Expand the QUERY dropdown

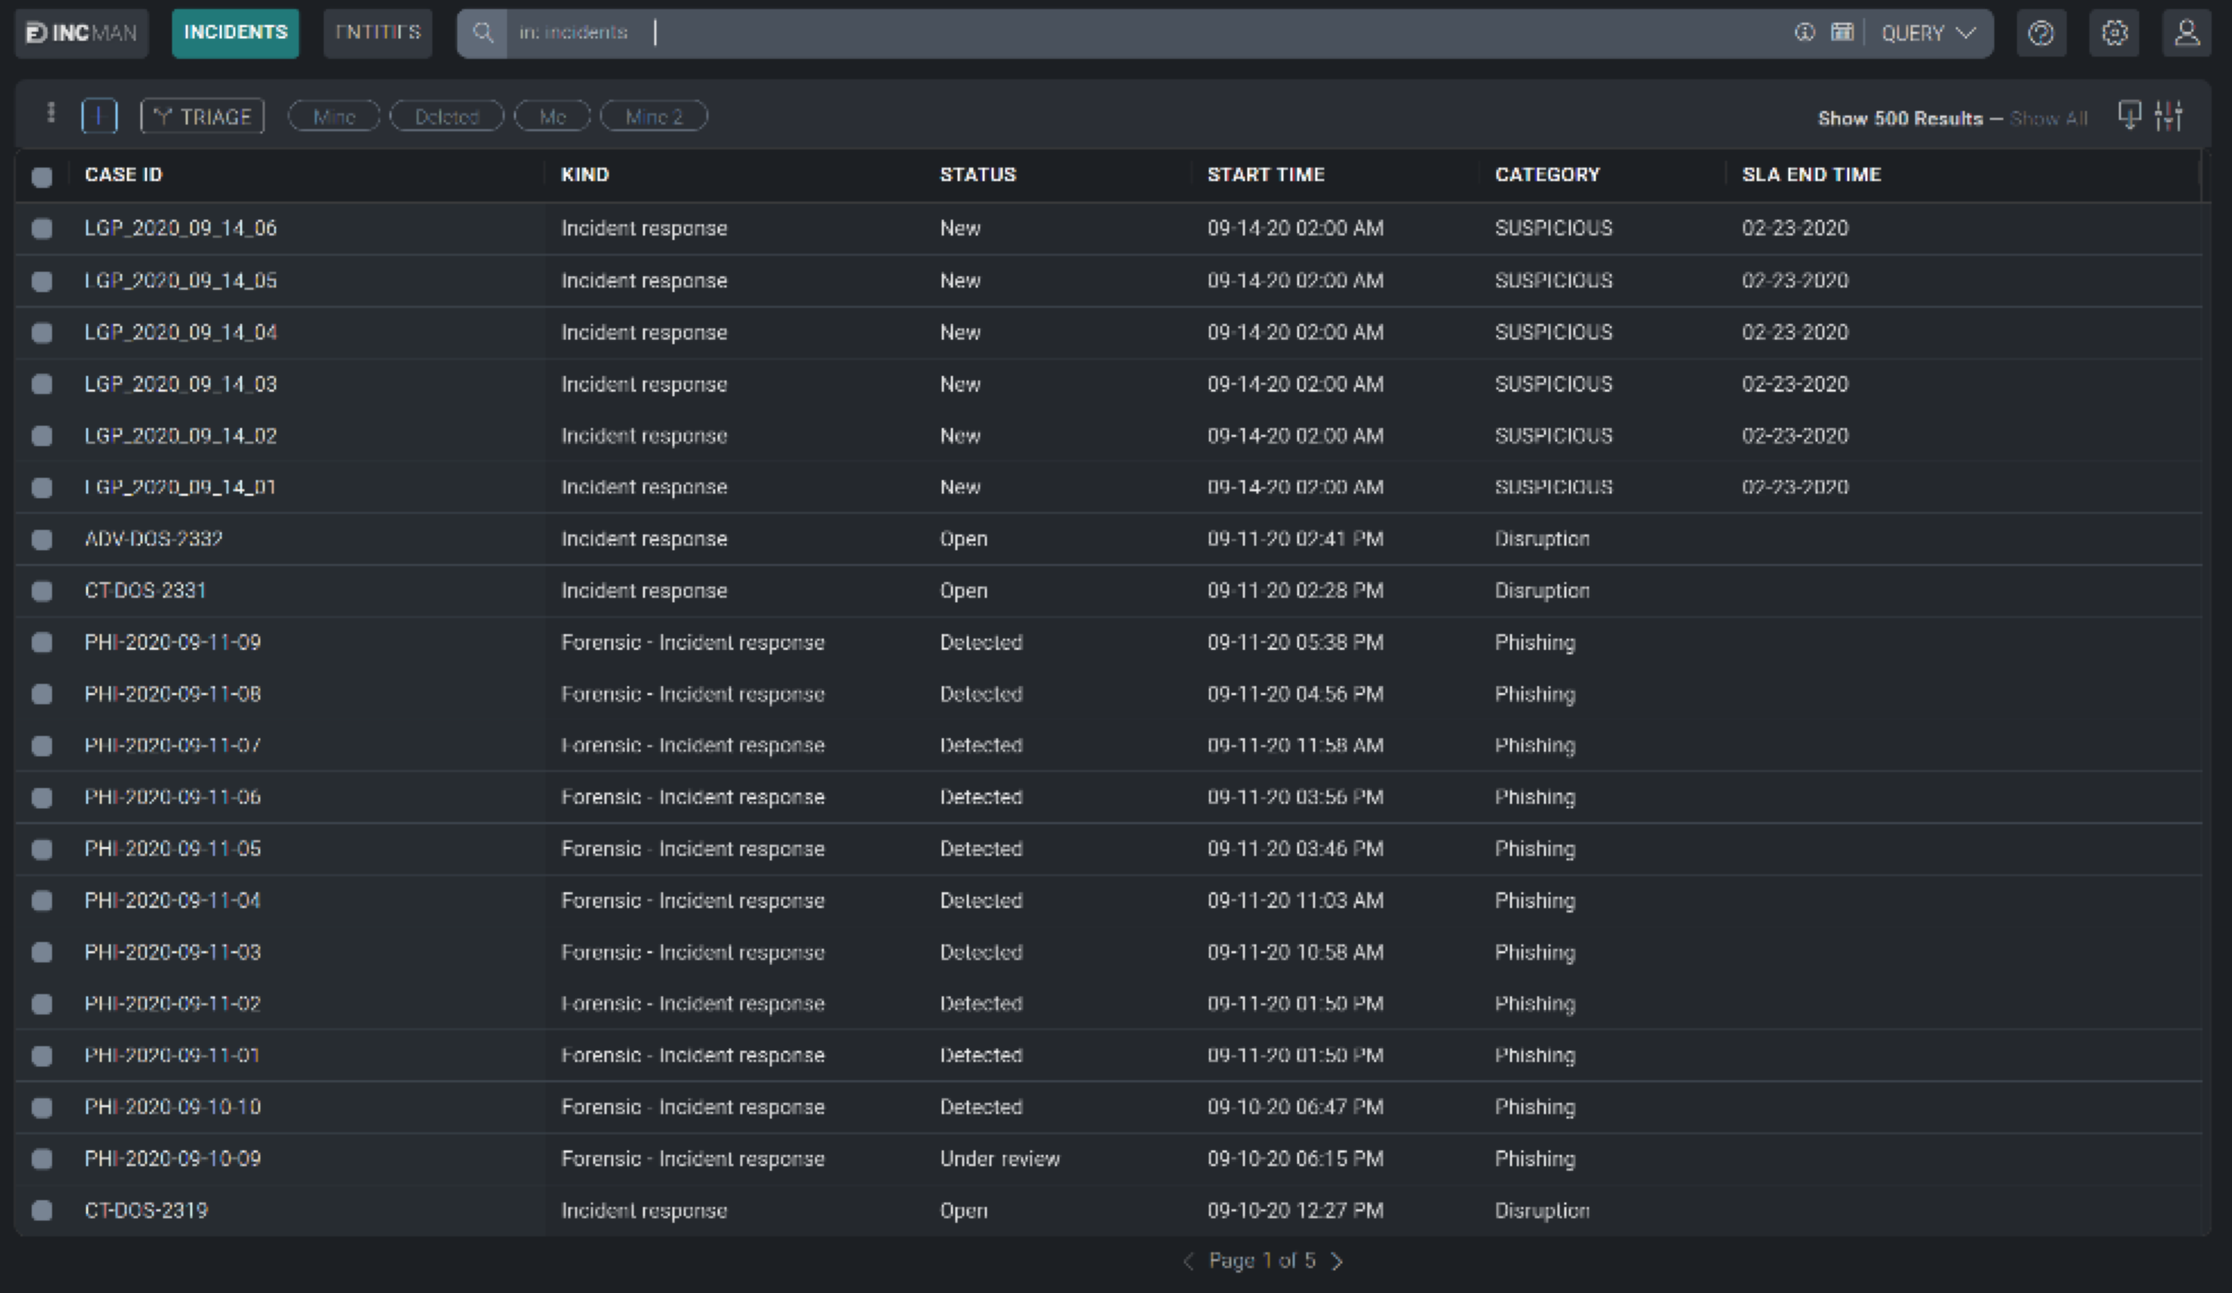[1928, 34]
